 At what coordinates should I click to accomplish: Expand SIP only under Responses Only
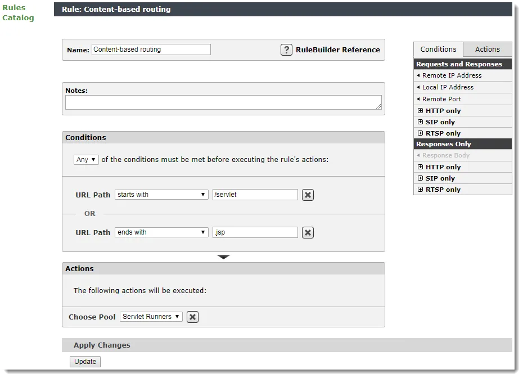tap(420, 178)
